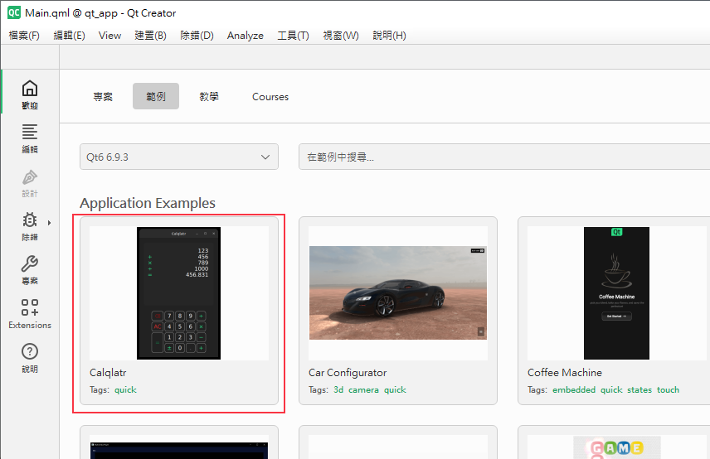
Task: Open the Car Configurator example thumbnail
Action: tap(398, 293)
